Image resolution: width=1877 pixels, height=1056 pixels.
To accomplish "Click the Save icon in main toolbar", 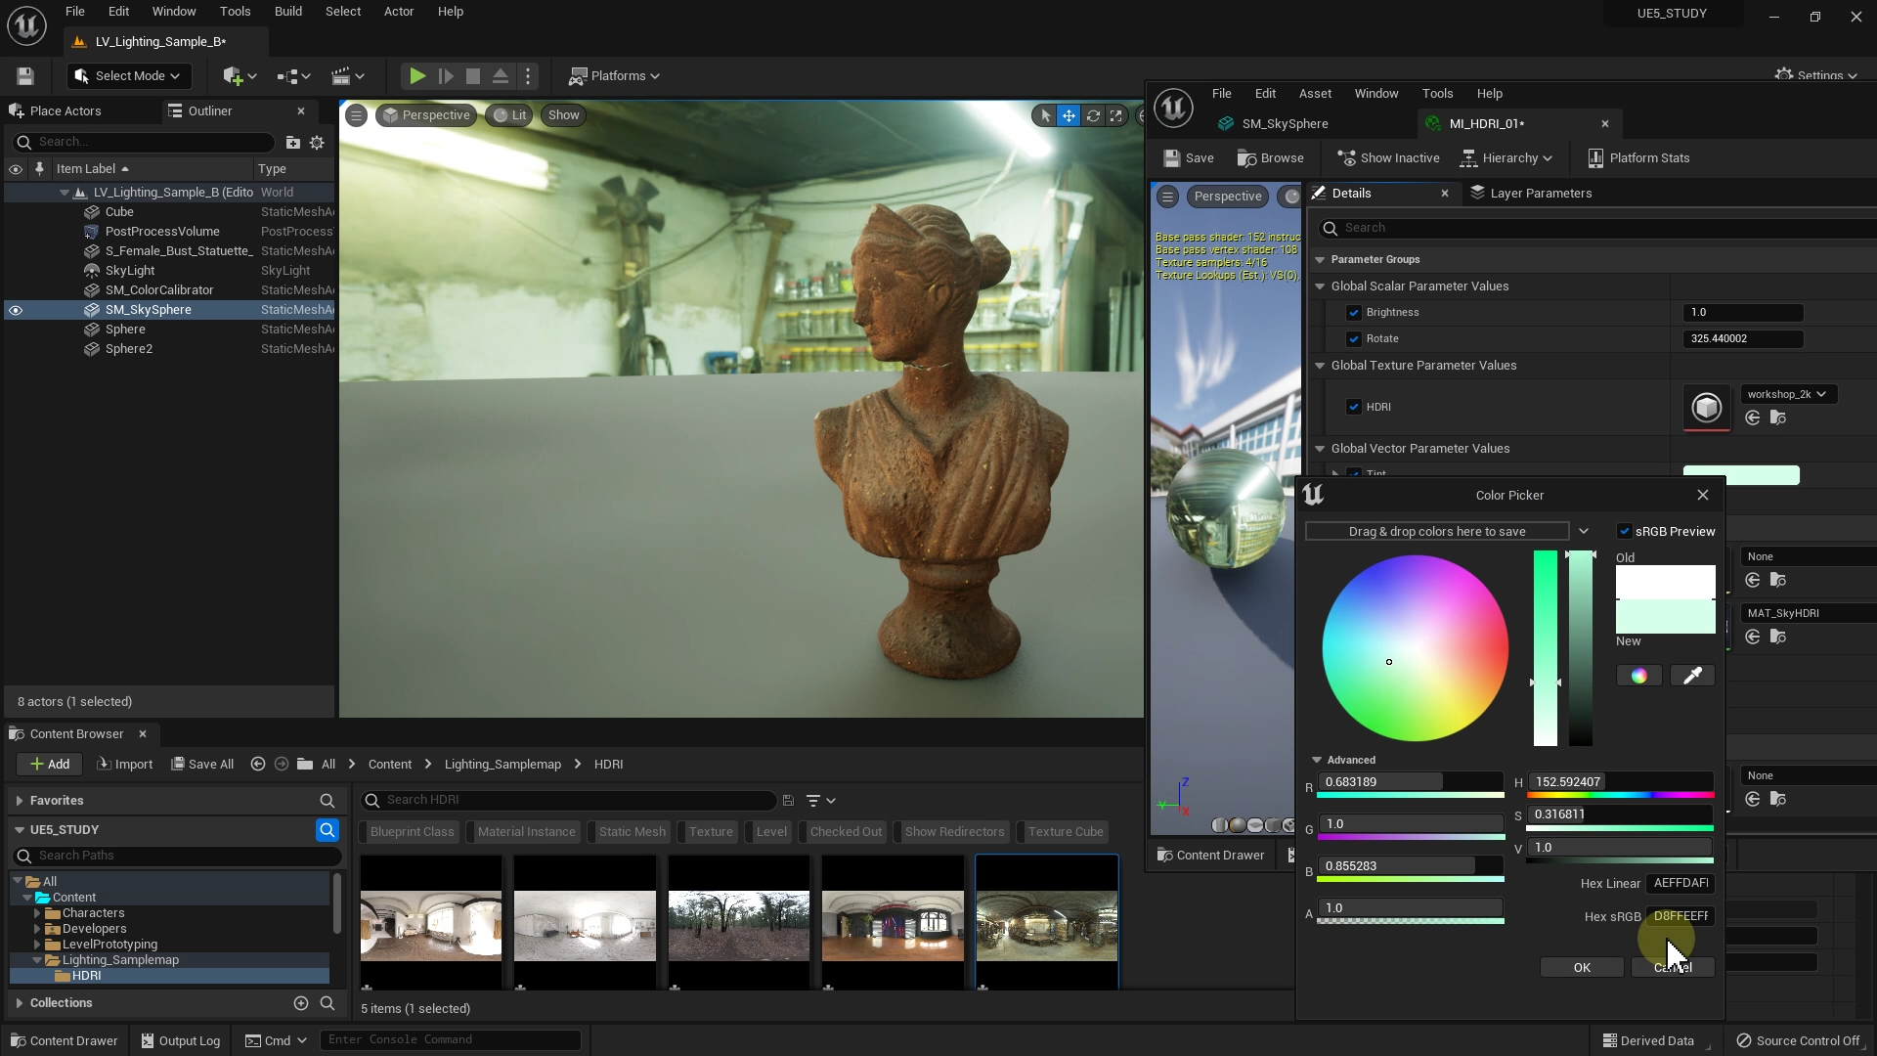I will pos(25,76).
